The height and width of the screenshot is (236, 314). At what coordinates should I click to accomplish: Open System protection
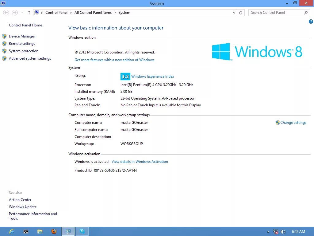coord(23,51)
